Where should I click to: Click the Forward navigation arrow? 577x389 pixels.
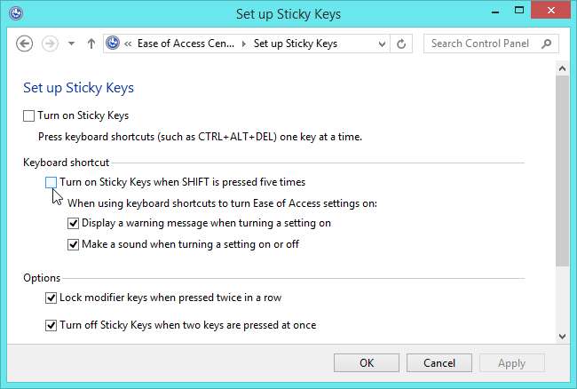pyautogui.click(x=50, y=44)
